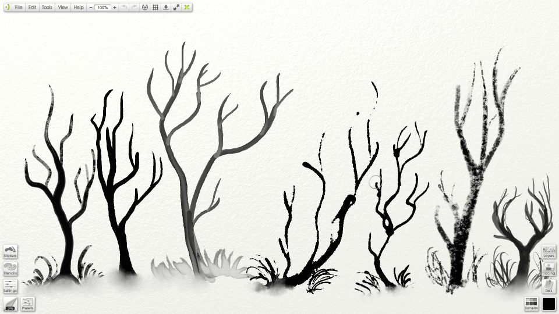This screenshot has width=559, height=314.
Task: Open the Stencils panel
Action: coord(10,269)
